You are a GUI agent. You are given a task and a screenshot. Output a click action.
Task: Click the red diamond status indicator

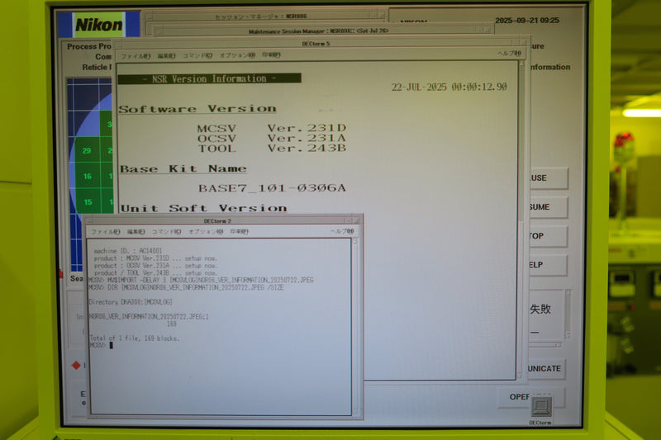(76, 365)
